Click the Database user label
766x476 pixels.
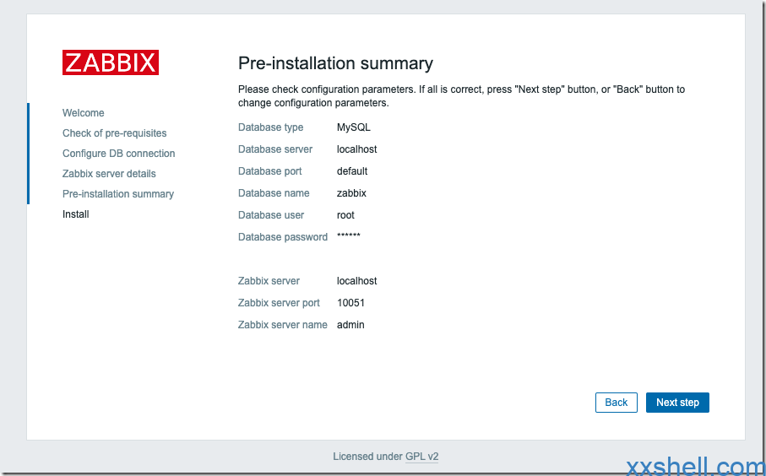pos(270,215)
